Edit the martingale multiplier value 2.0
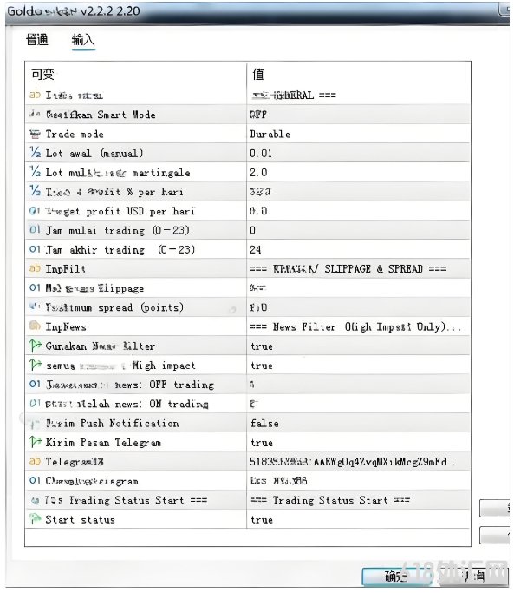514x593 pixels. point(358,172)
